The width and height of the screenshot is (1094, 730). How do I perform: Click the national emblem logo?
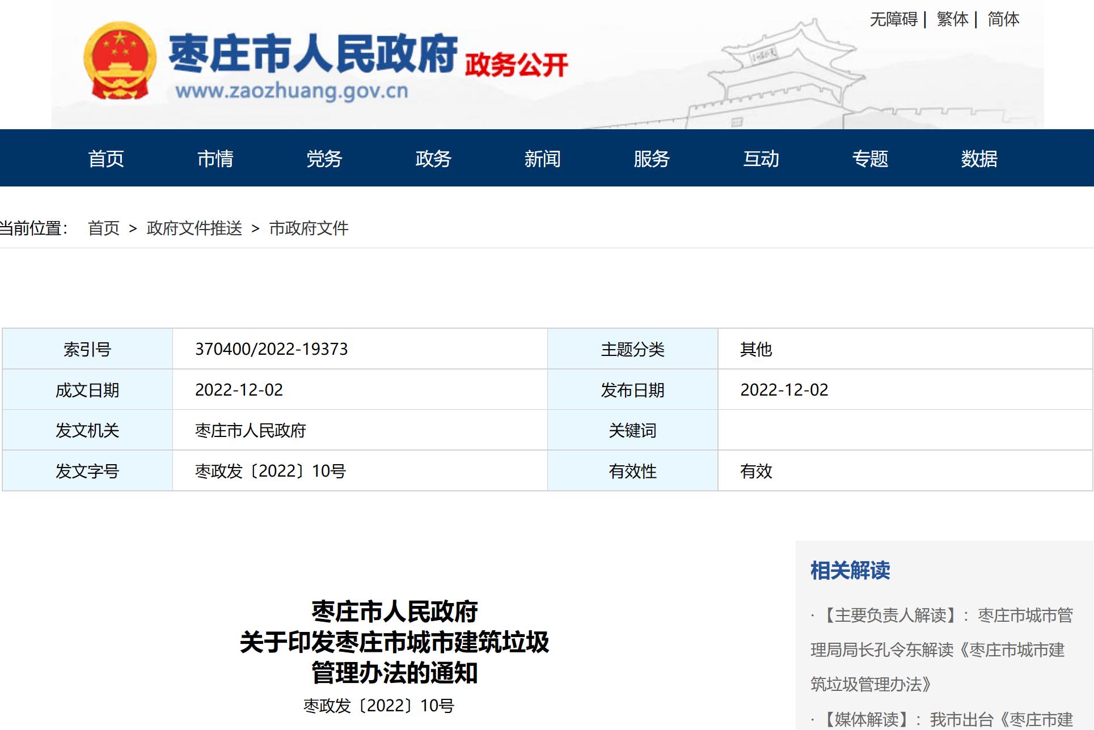[x=120, y=61]
